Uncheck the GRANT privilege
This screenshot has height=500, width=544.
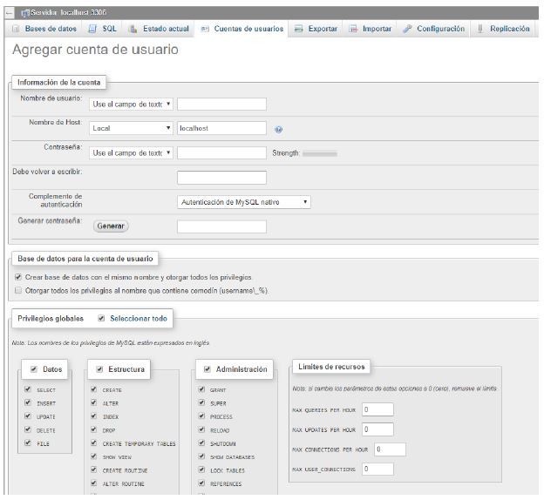tap(201, 389)
